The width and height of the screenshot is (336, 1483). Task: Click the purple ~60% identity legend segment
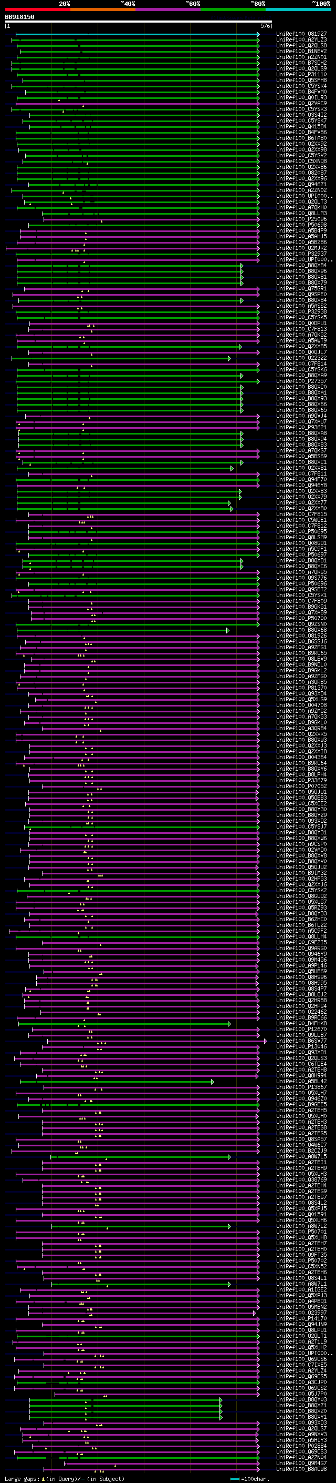[169, 10]
